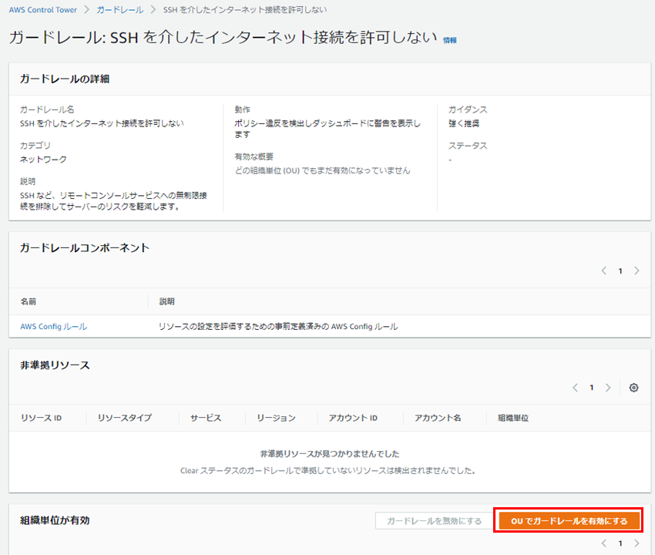Click the ステータス field label
Viewport: 655px width, 555px height.
coord(468,146)
